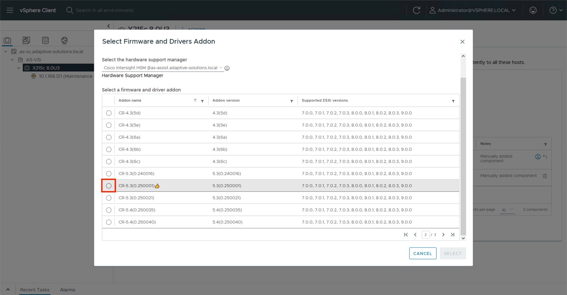Open the vSphere Client hamburger menu
567x295 pixels.
(x=10, y=10)
